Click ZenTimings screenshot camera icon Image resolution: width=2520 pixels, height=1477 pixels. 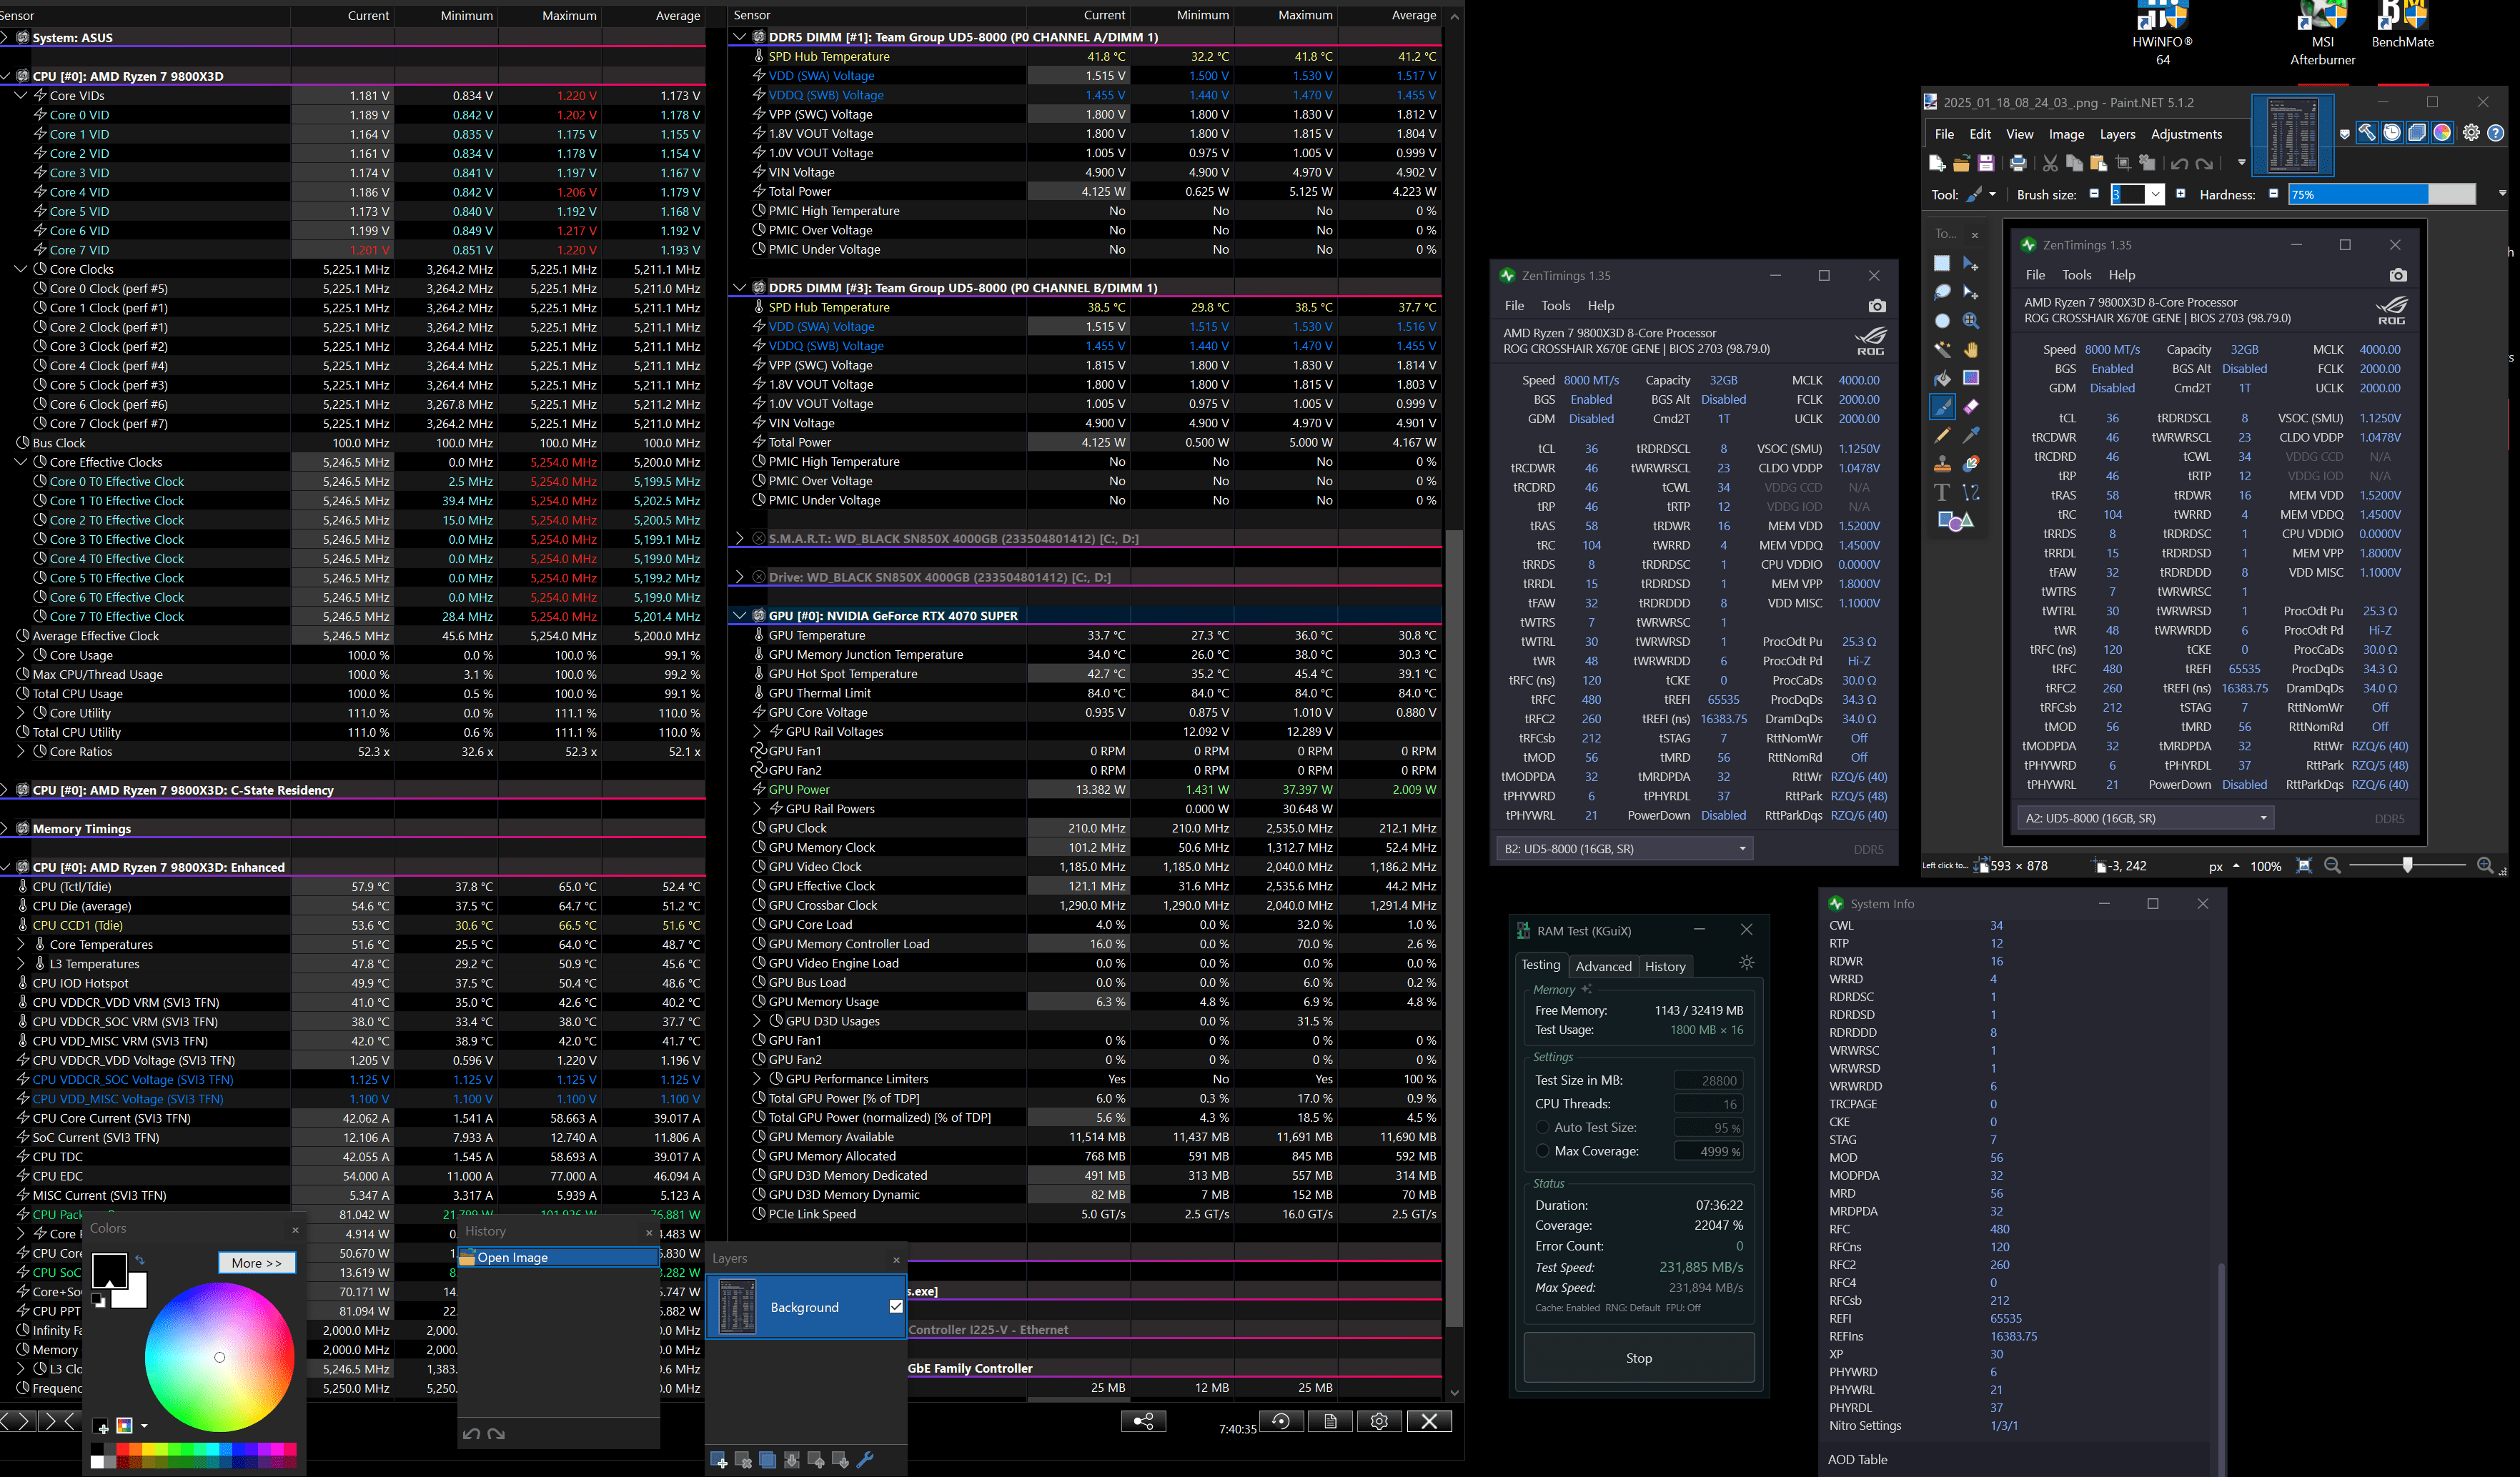[x=1877, y=306]
